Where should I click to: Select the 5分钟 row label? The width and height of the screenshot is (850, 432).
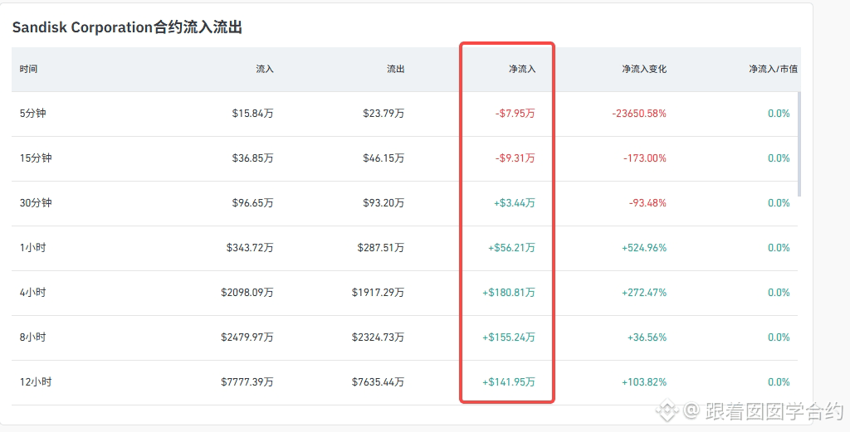(33, 113)
